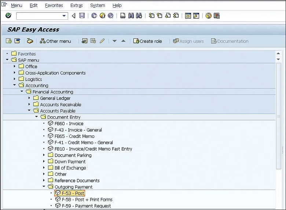Viewport: 286px width, 210px height.
Task: Click the vertical scrollbar up arrow
Action: click(278, 53)
